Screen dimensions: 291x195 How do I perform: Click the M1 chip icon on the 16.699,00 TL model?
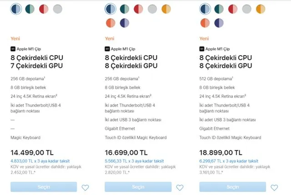coord(107,48)
